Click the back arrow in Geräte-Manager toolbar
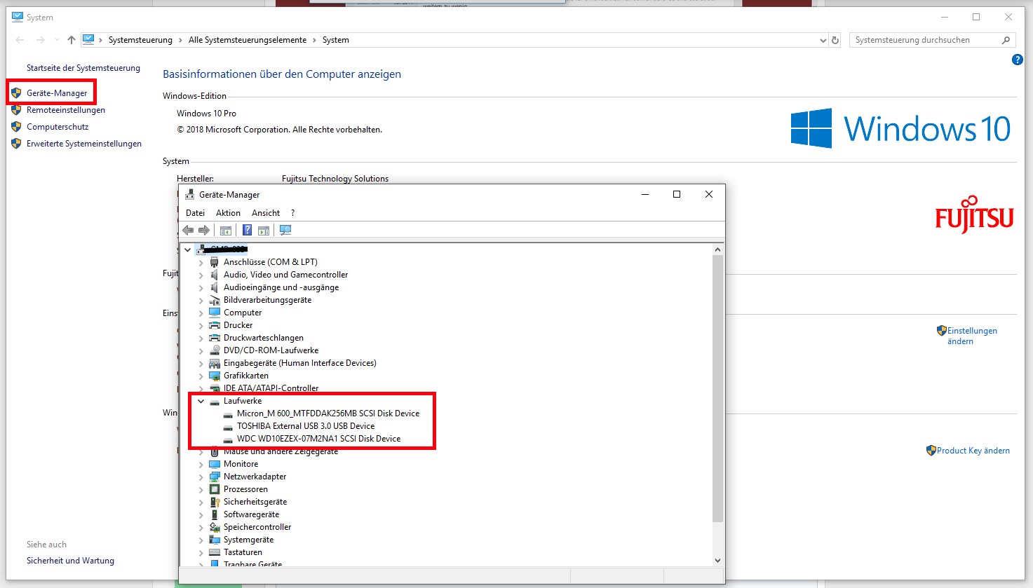 click(188, 230)
